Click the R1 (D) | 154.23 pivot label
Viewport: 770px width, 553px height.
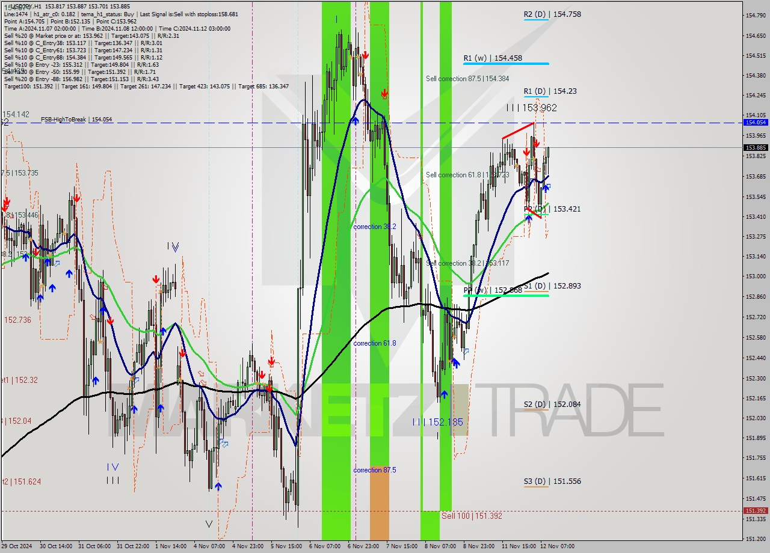coord(550,91)
